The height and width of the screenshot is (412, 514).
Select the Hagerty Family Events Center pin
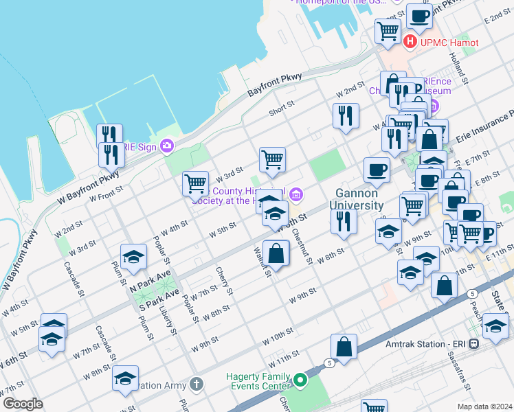click(x=300, y=379)
